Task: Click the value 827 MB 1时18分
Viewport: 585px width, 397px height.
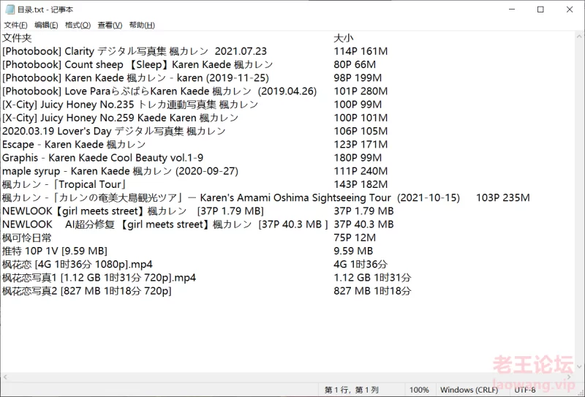Action: coord(372,291)
